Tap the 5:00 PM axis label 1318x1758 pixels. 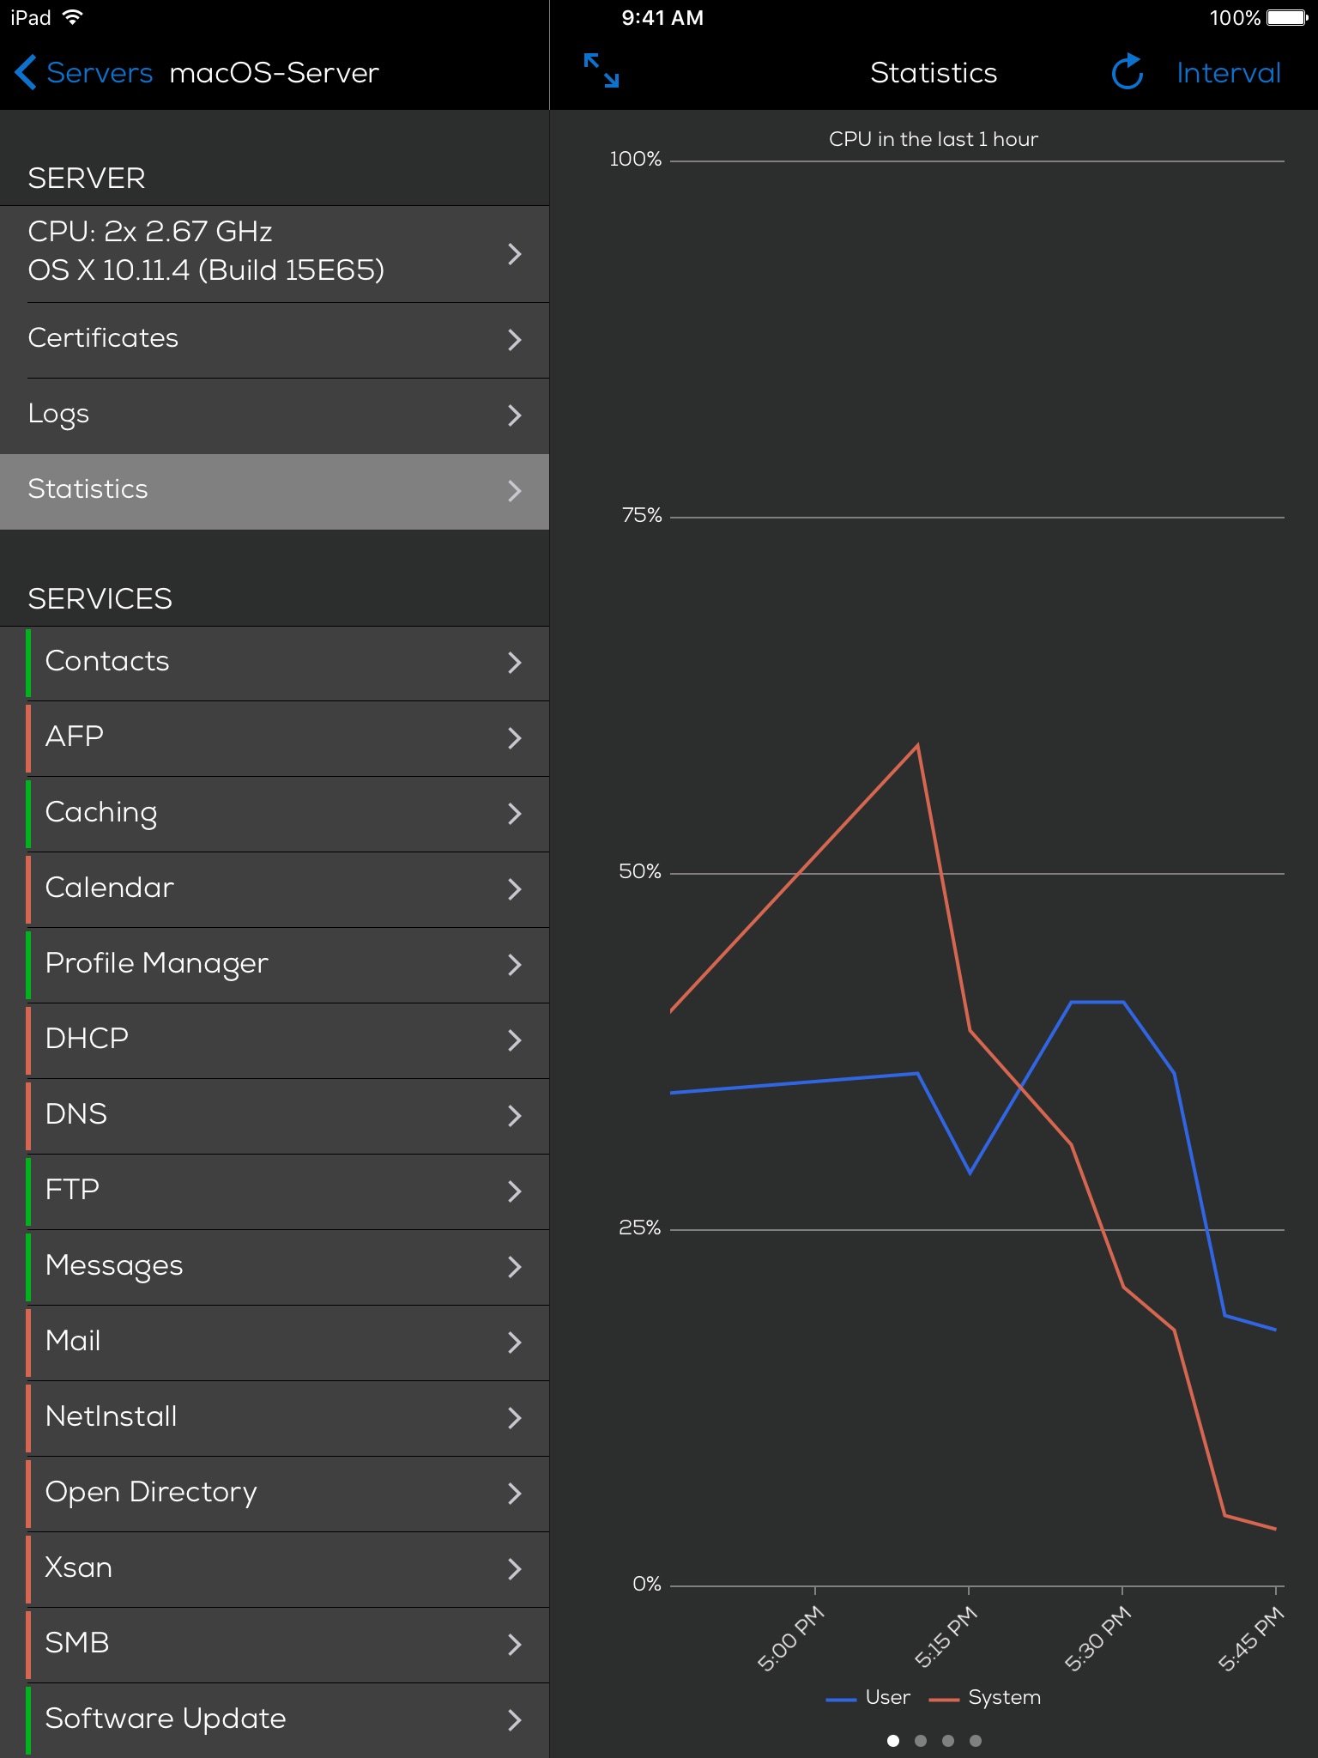click(791, 1640)
